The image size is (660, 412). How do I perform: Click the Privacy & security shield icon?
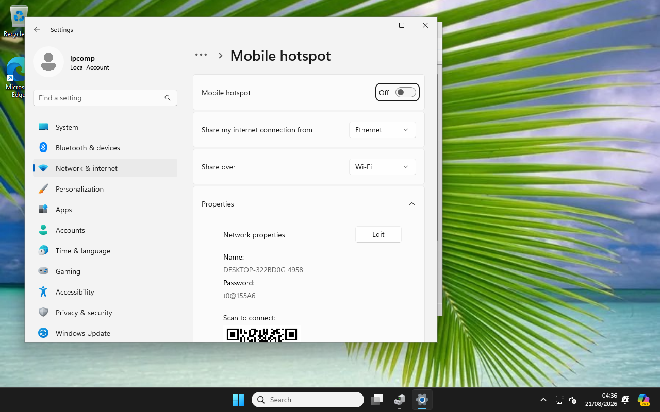coord(43,313)
